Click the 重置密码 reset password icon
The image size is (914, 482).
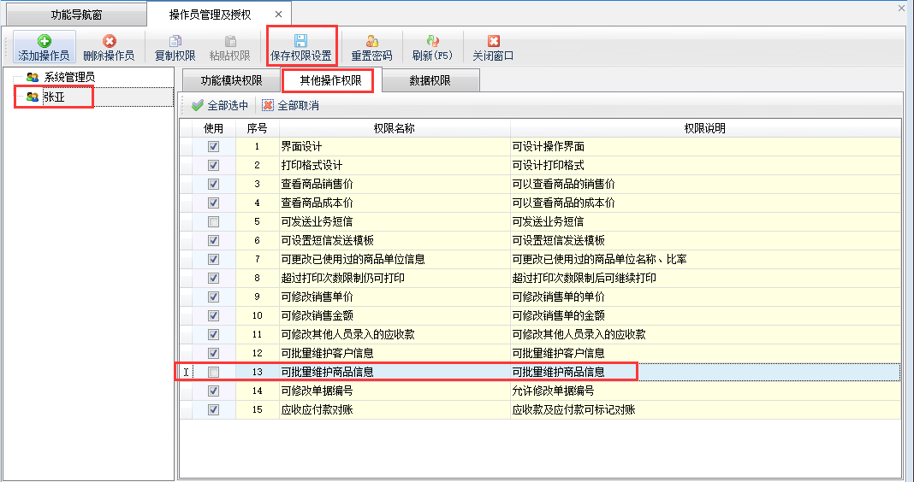tap(371, 41)
